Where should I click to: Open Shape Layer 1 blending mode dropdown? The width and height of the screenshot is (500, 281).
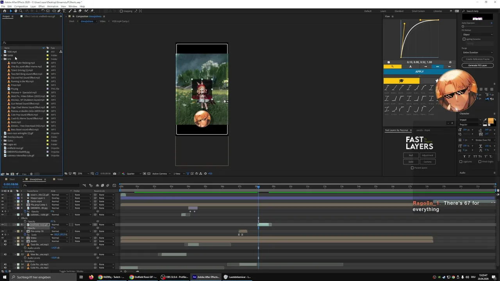point(60,198)
